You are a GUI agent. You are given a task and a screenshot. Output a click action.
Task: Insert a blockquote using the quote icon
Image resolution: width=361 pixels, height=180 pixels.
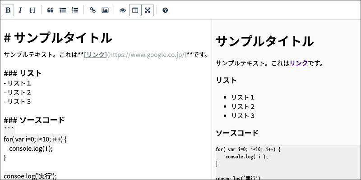point(50,10)
